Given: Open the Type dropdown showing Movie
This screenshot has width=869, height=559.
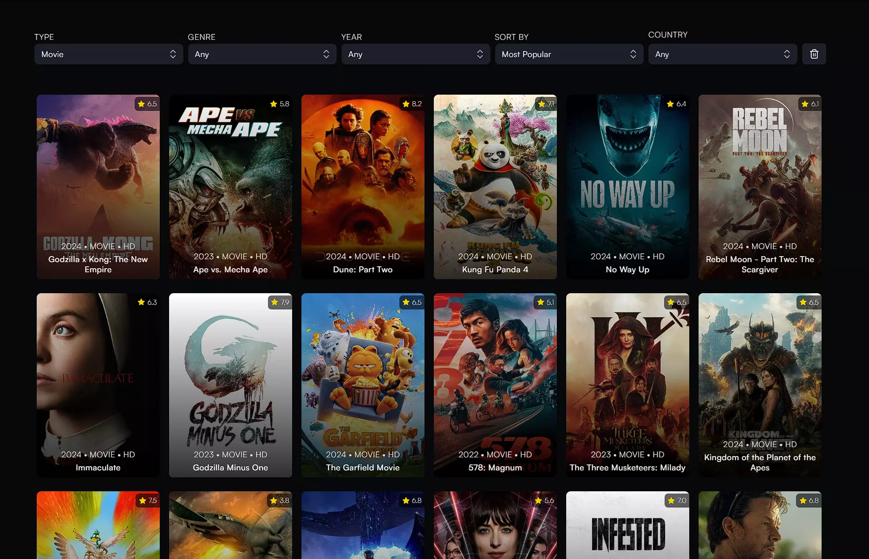Looking at the screenshot, I should point(108,54).
